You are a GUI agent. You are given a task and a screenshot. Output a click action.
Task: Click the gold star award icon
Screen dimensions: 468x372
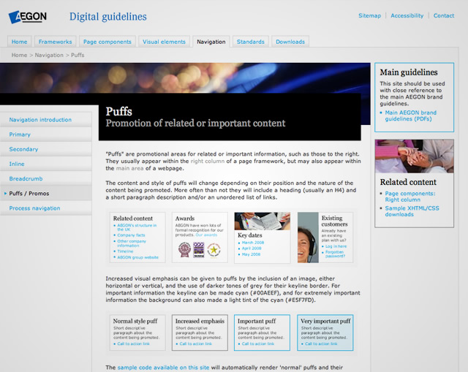[x=214, y=250]
